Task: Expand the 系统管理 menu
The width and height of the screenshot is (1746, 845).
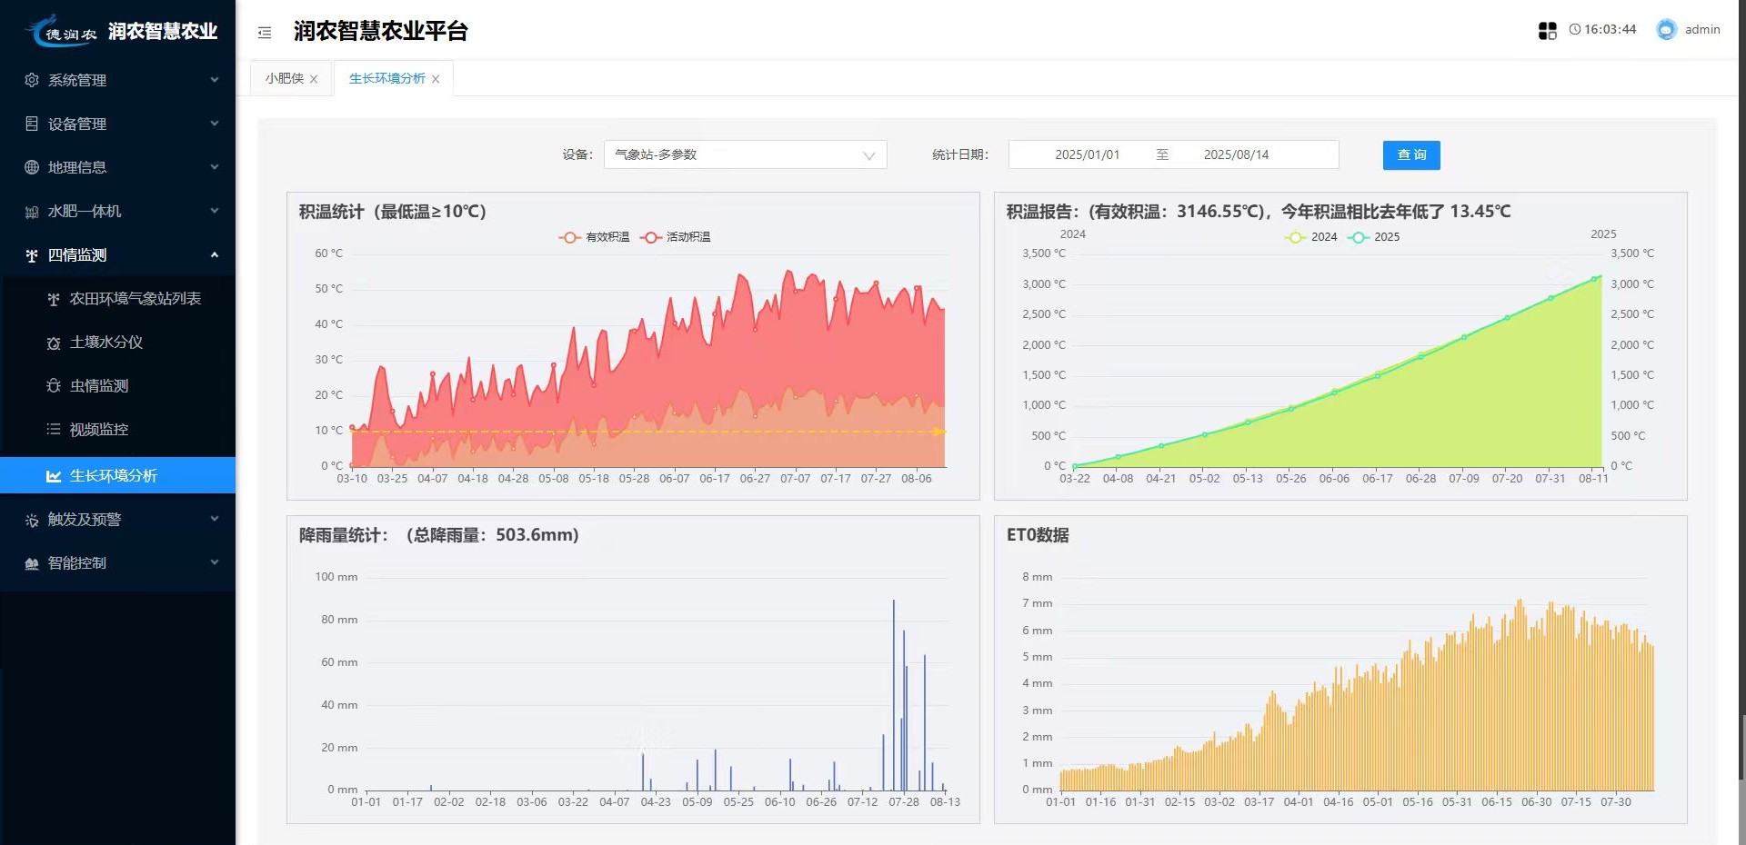Action: coord(118,80)
